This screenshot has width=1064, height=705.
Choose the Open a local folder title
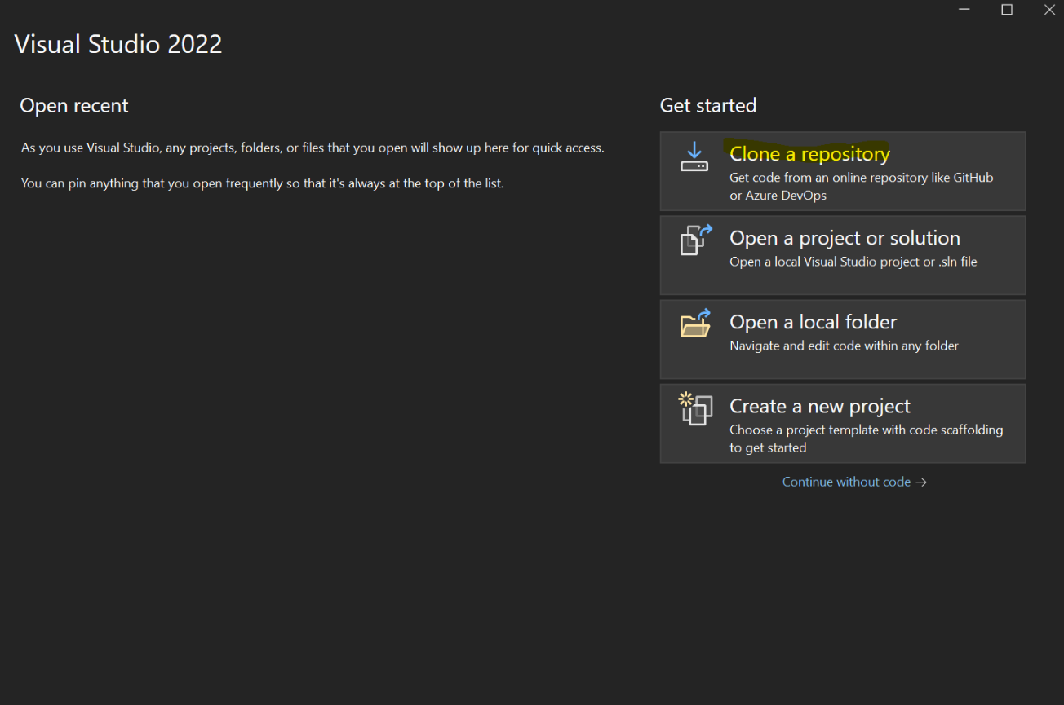tap(813, 322)
